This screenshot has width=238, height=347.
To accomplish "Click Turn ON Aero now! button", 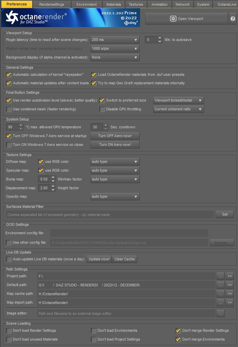I will (x=115, y=145).
